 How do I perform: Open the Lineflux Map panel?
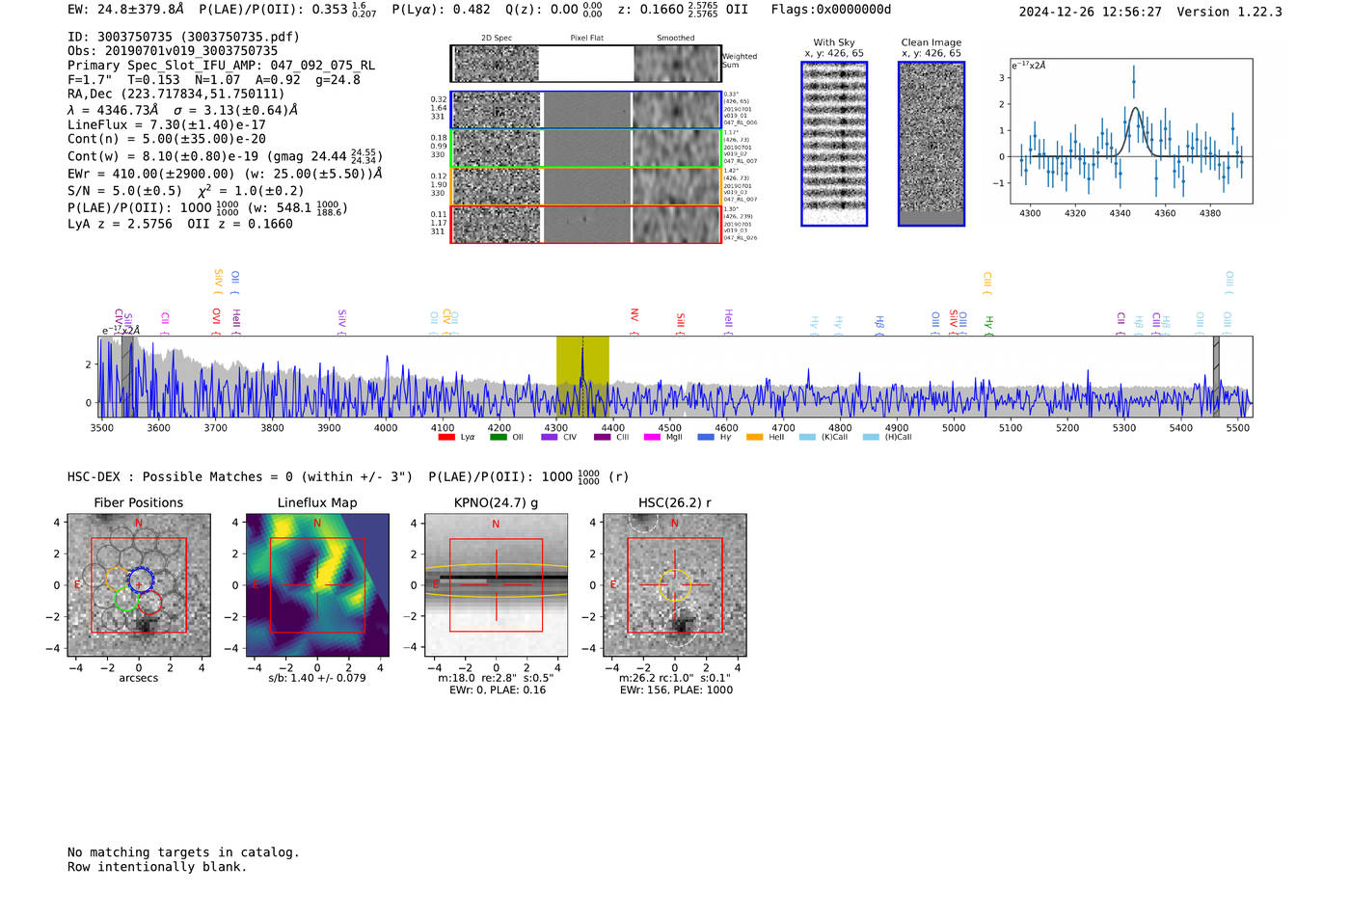[x=317, y=585]
